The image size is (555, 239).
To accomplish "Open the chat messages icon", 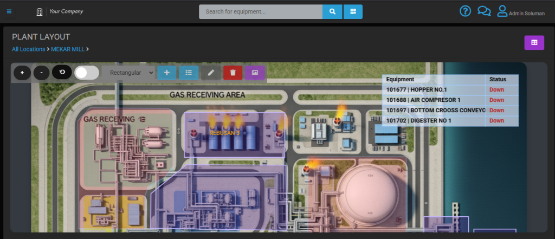I will pos(483,11).
